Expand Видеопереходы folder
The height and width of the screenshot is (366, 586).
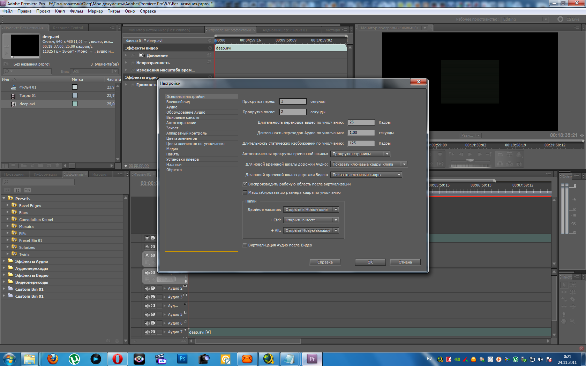pos(4,282)
